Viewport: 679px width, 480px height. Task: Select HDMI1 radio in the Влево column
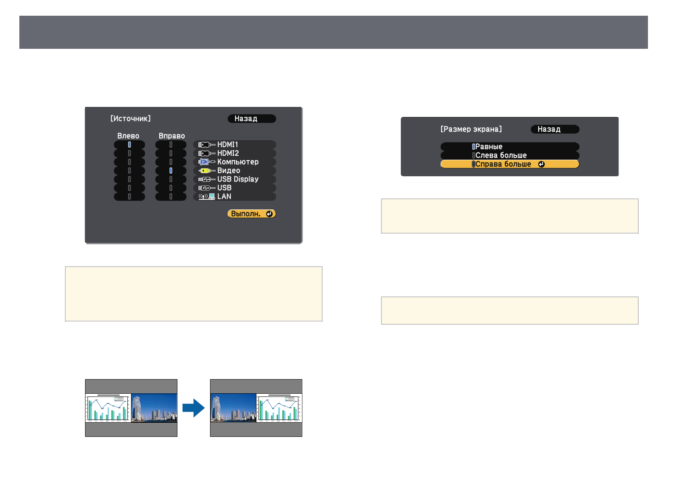pos(129,145)
